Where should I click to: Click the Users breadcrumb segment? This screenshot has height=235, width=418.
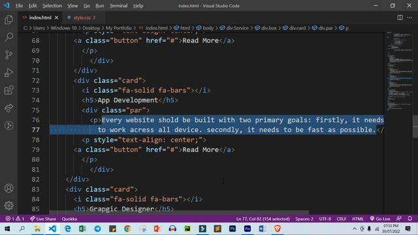tap(39, 28)
